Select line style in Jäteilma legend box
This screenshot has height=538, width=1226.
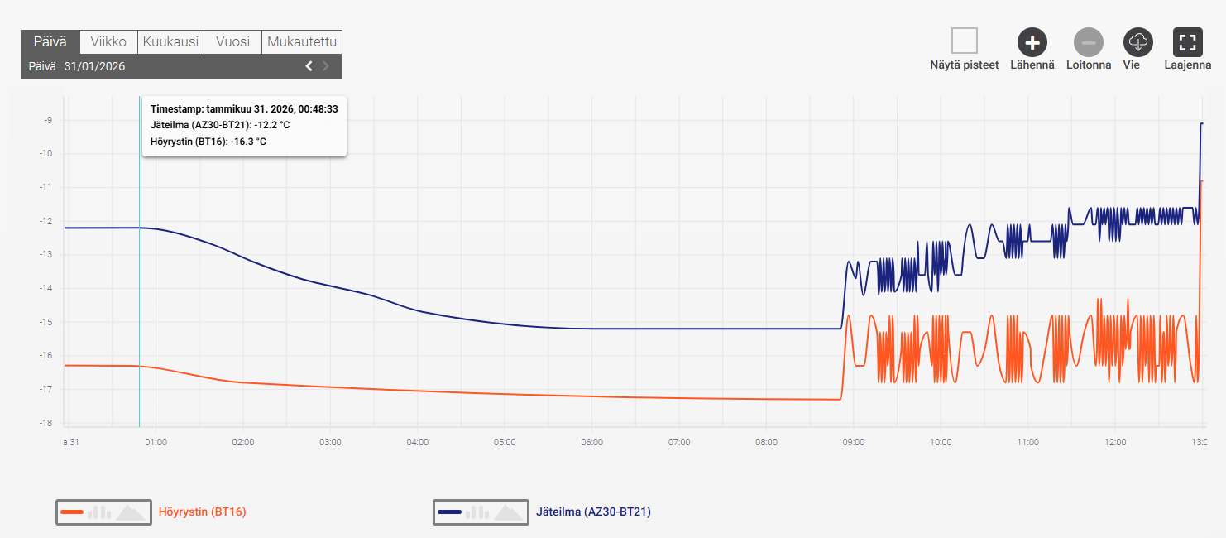[449, 512]
